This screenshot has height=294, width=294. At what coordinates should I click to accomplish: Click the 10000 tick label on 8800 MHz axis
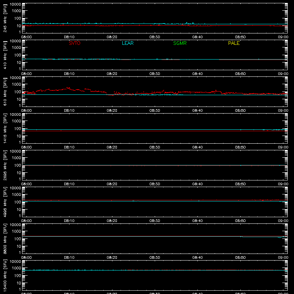tap(15, 225)
